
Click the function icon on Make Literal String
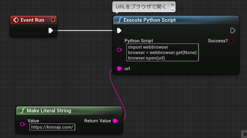22,111
